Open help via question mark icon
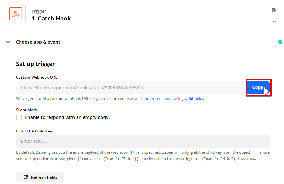This screenshot has width=284, height=184. coord(273,10)
